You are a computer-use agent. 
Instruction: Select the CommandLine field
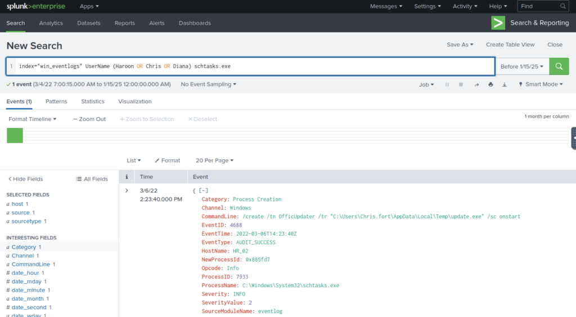coord(30,264)
